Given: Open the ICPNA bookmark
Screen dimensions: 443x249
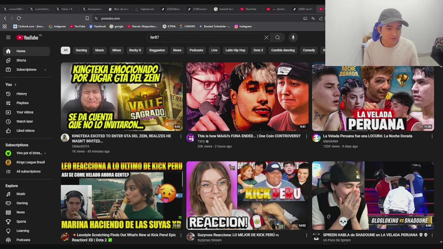Looking at the screenshot, I should (x=169, y=26).
